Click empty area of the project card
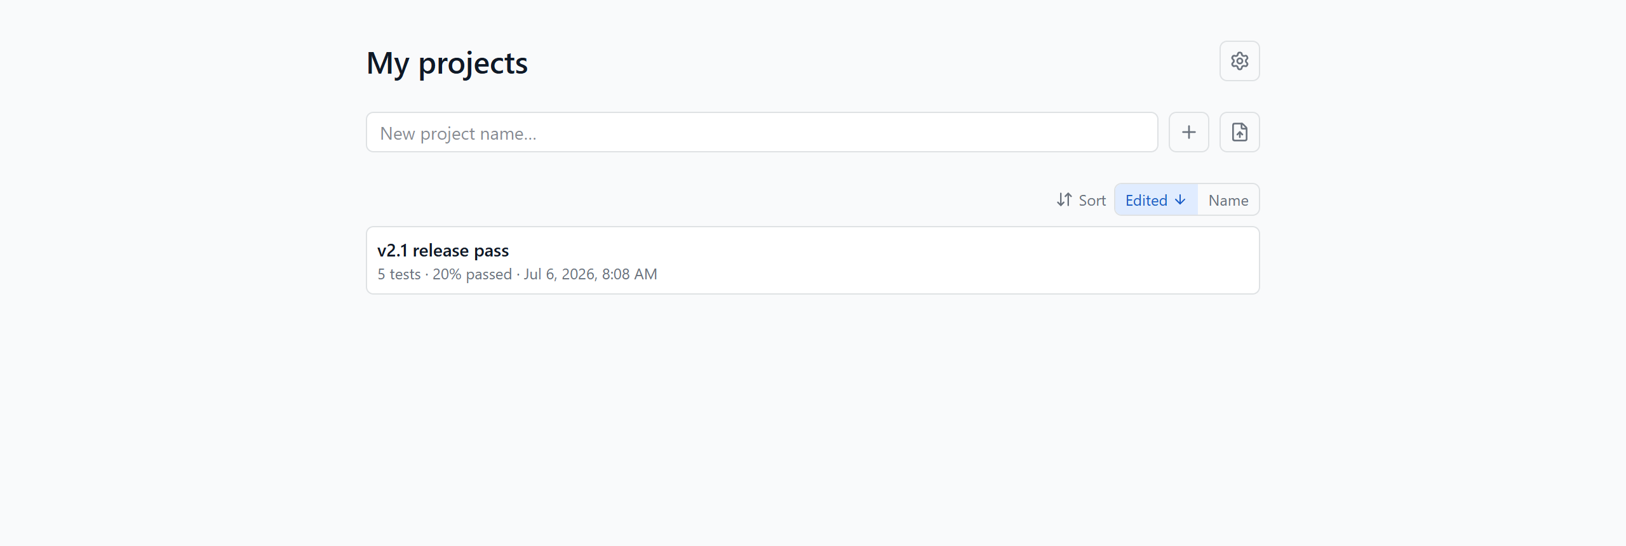The image size is (1626, 546). 953,260
